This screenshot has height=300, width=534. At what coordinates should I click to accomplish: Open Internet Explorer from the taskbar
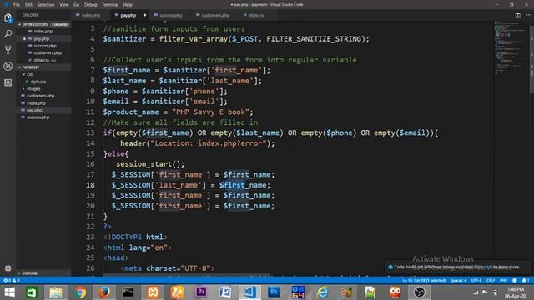point(322,292)
